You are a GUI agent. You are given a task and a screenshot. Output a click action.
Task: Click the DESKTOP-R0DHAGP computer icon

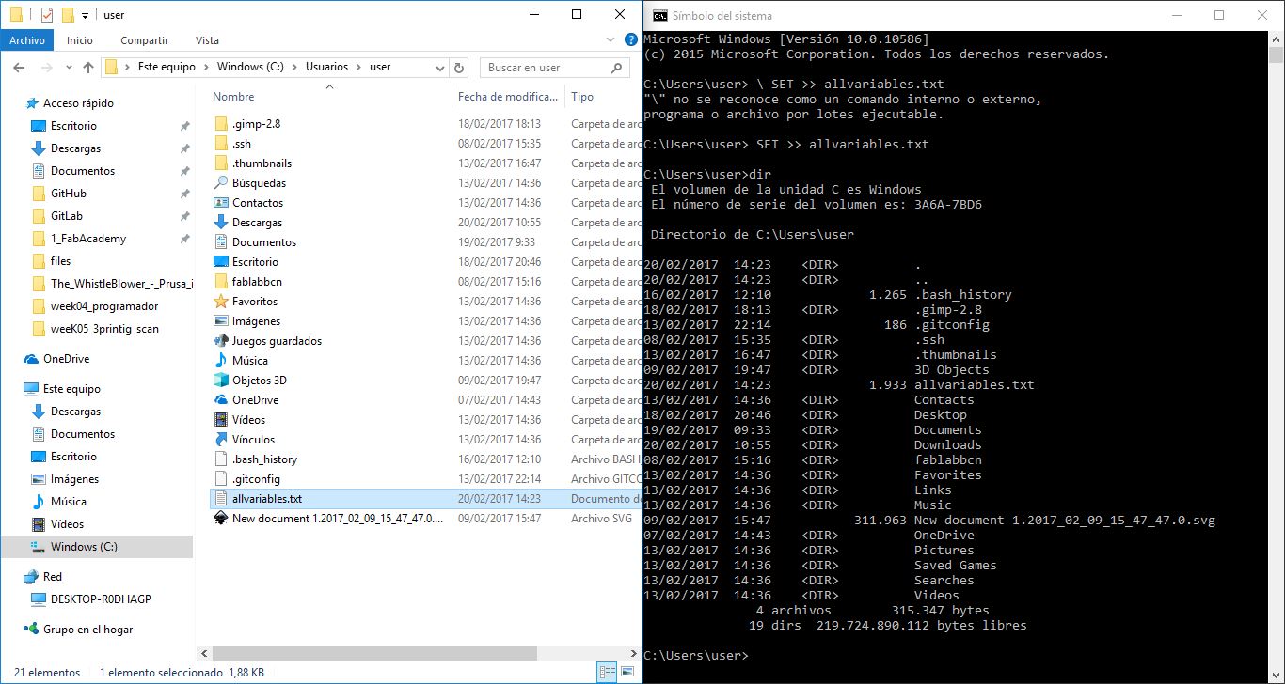tap(39, 599)
